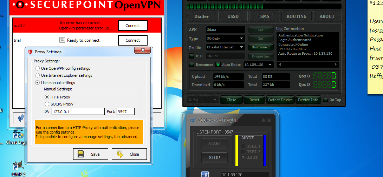Click the Port field showing 9547
Screen dimensions: 383x177
point(125,112)
